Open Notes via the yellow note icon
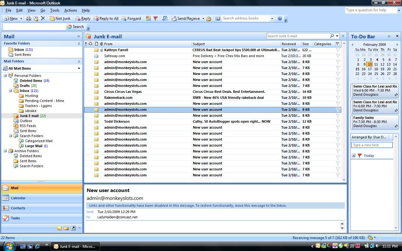This screenshot has width=402, height=251. [x=59, y=228]
